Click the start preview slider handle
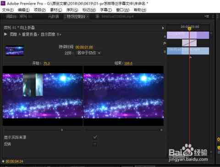This screenshot has height=167, width=220. click(x=62, y=130)
